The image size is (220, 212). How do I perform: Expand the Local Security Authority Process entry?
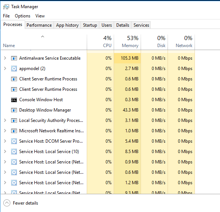click(x=5, y=120)
